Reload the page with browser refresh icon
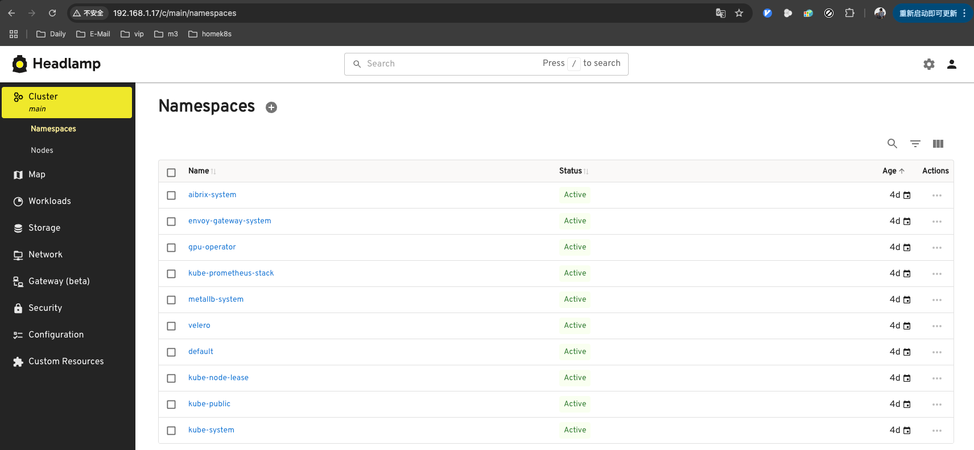Screen dimensions: 974x450 pos(52,13)
